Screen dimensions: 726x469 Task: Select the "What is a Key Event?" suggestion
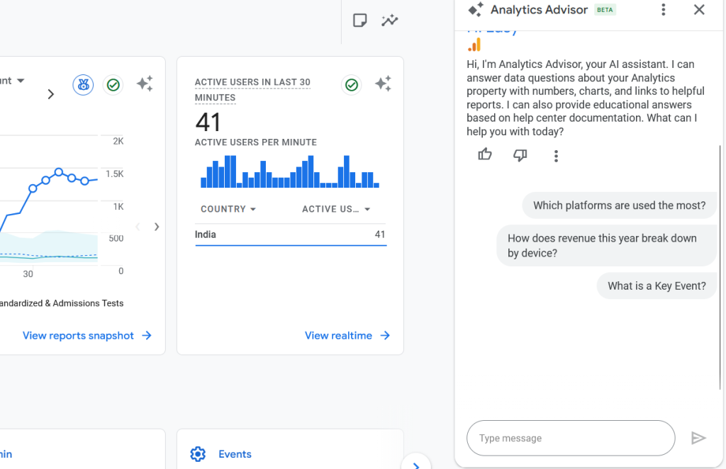click(657, 286)
